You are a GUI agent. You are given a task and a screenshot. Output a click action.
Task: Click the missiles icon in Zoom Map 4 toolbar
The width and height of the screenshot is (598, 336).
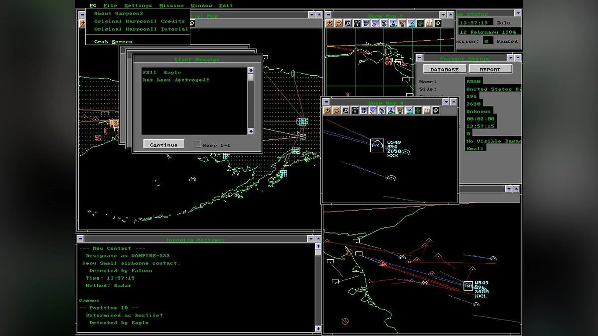[x=427, y=111]
